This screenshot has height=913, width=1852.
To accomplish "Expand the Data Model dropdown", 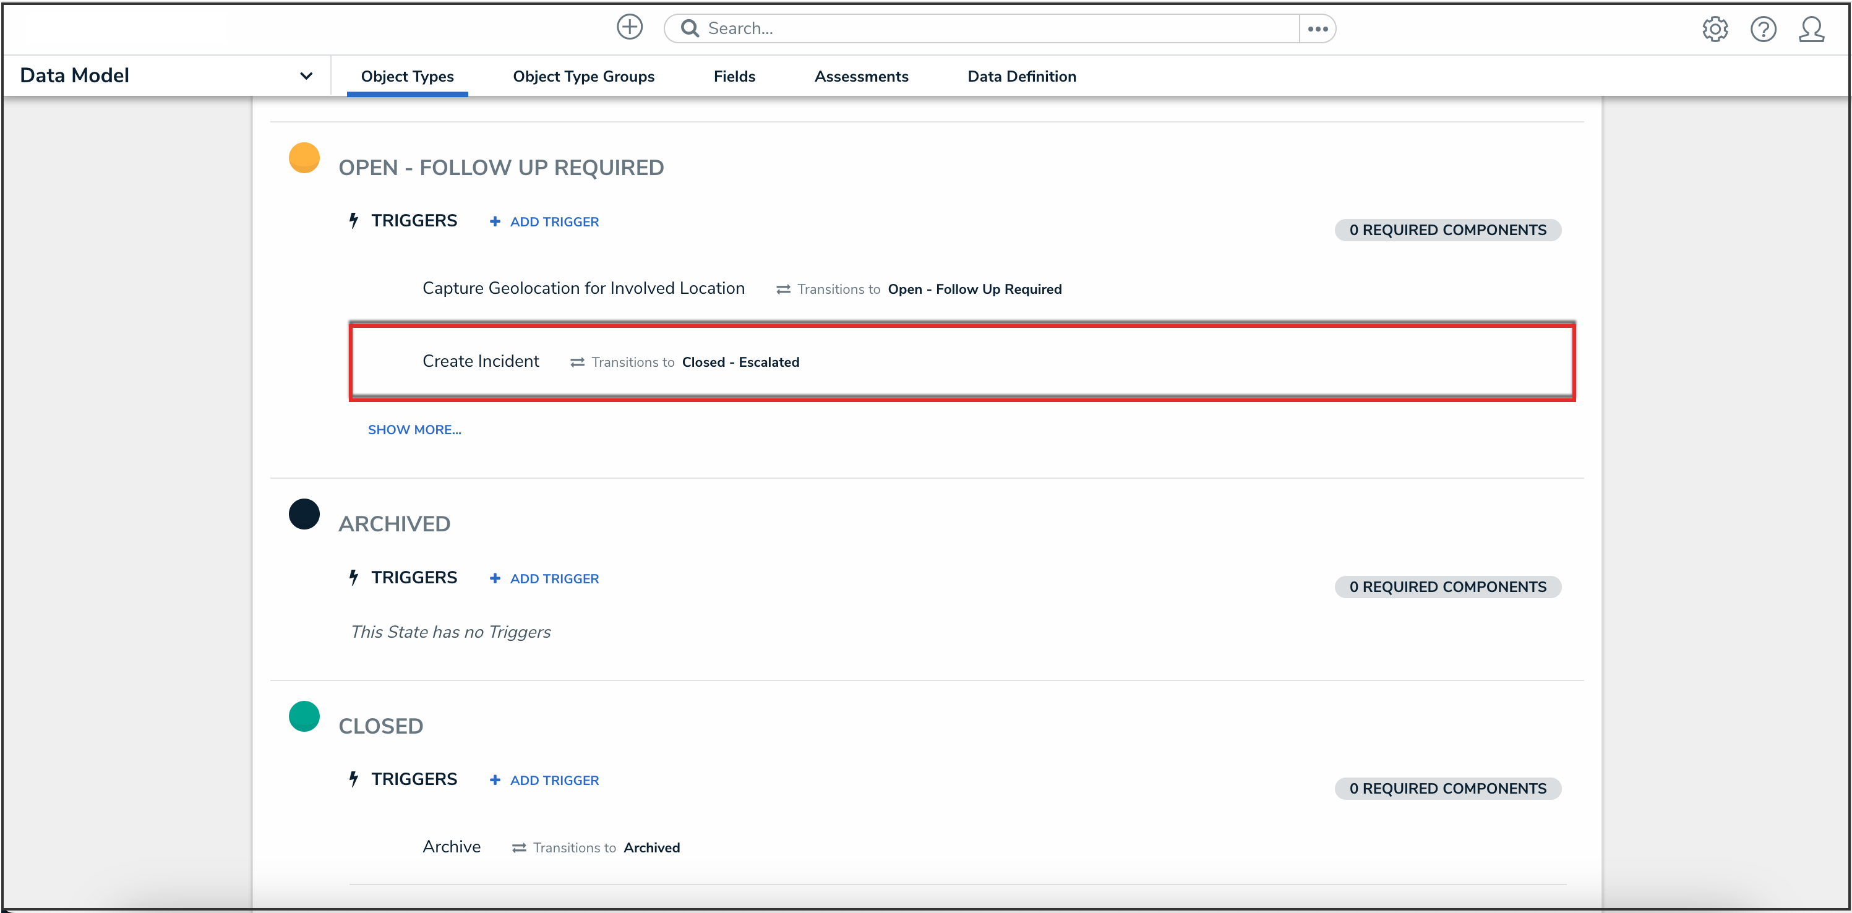I will 306,75.
